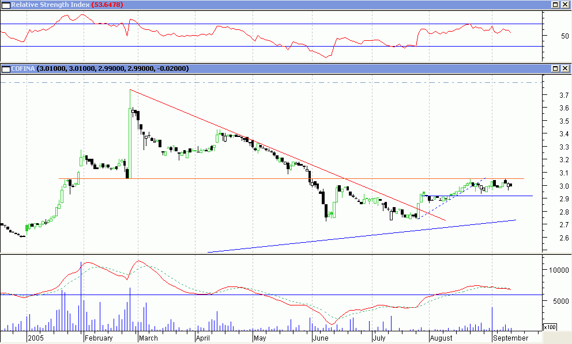This screenshot has height=344, width=572.
Task: Click the Relative Strength Index panel menu icon
Action: [6, 5]
